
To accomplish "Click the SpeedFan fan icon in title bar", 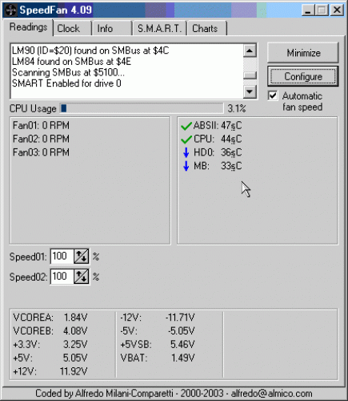I will click(11, 10).
